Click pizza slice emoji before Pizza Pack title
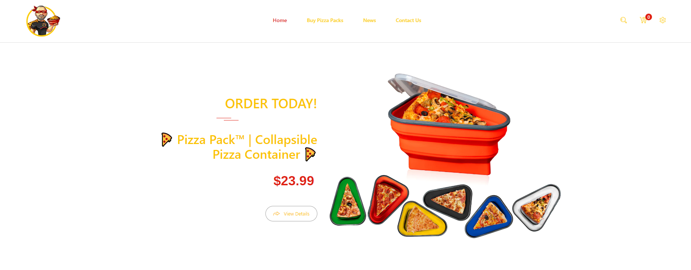 pyautogui.click(x=167, y=140)
